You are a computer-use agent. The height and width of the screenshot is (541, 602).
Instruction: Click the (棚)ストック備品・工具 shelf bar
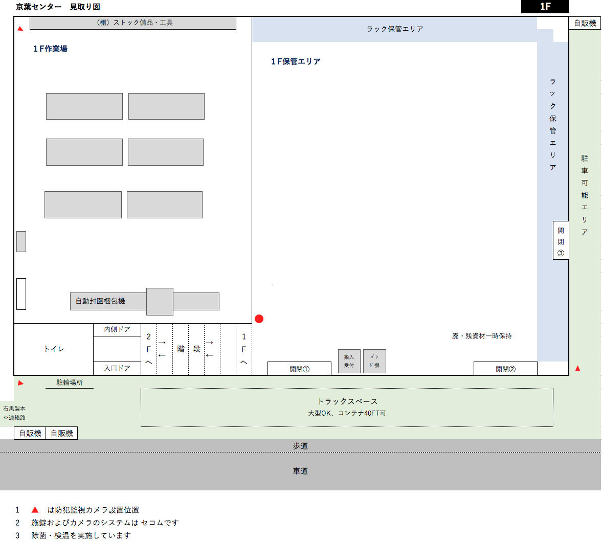point(133,23)
